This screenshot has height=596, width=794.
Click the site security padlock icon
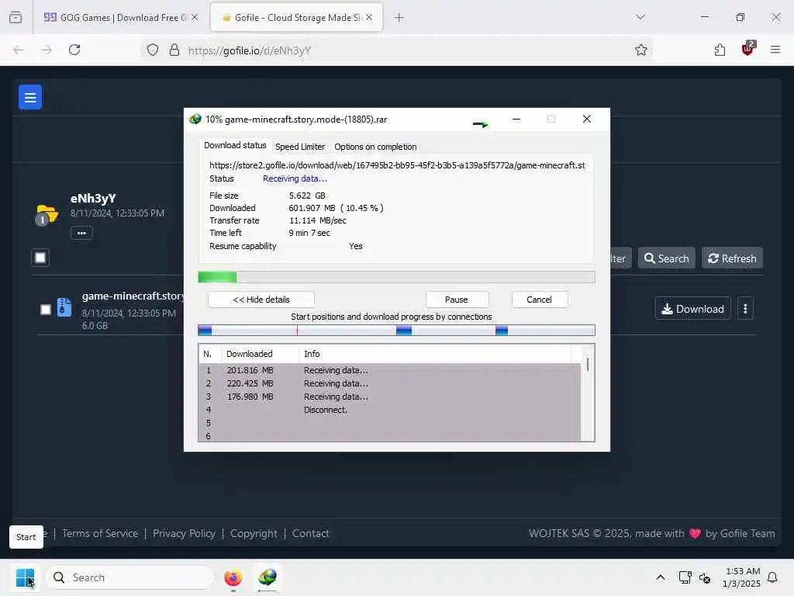click(x=174, y=50)
